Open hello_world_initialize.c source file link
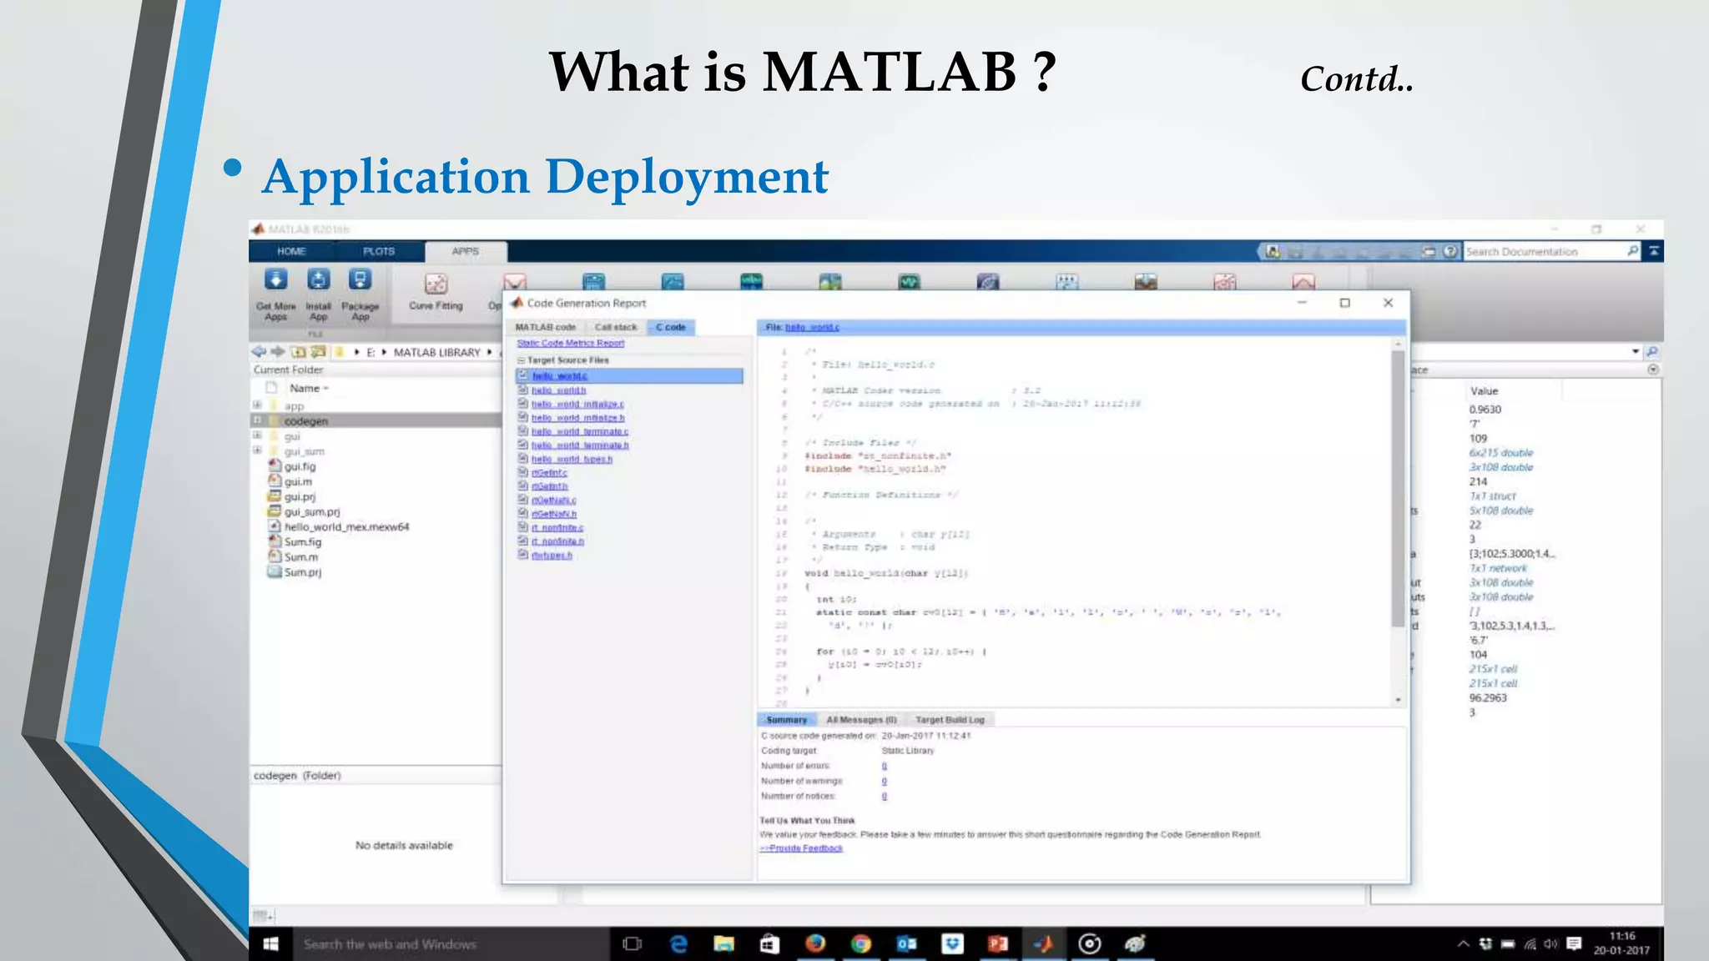The height and width of the screenshot is (961, 1709). coord(577,404)
